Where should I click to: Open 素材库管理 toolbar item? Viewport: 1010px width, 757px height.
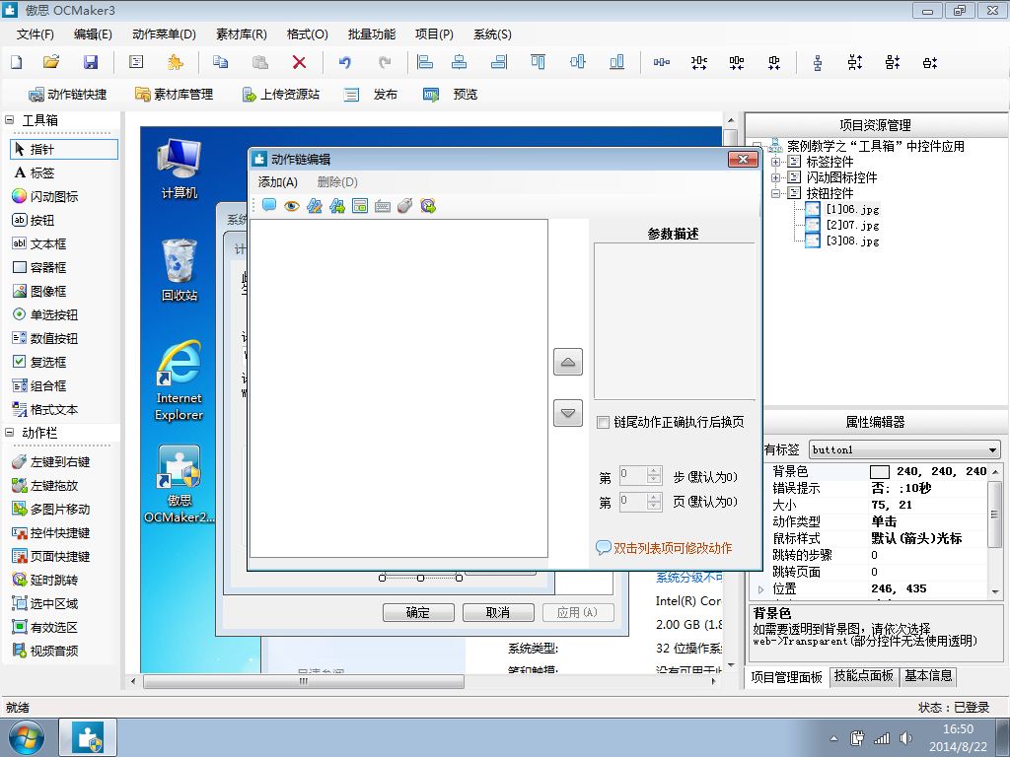tap(174, 94)
